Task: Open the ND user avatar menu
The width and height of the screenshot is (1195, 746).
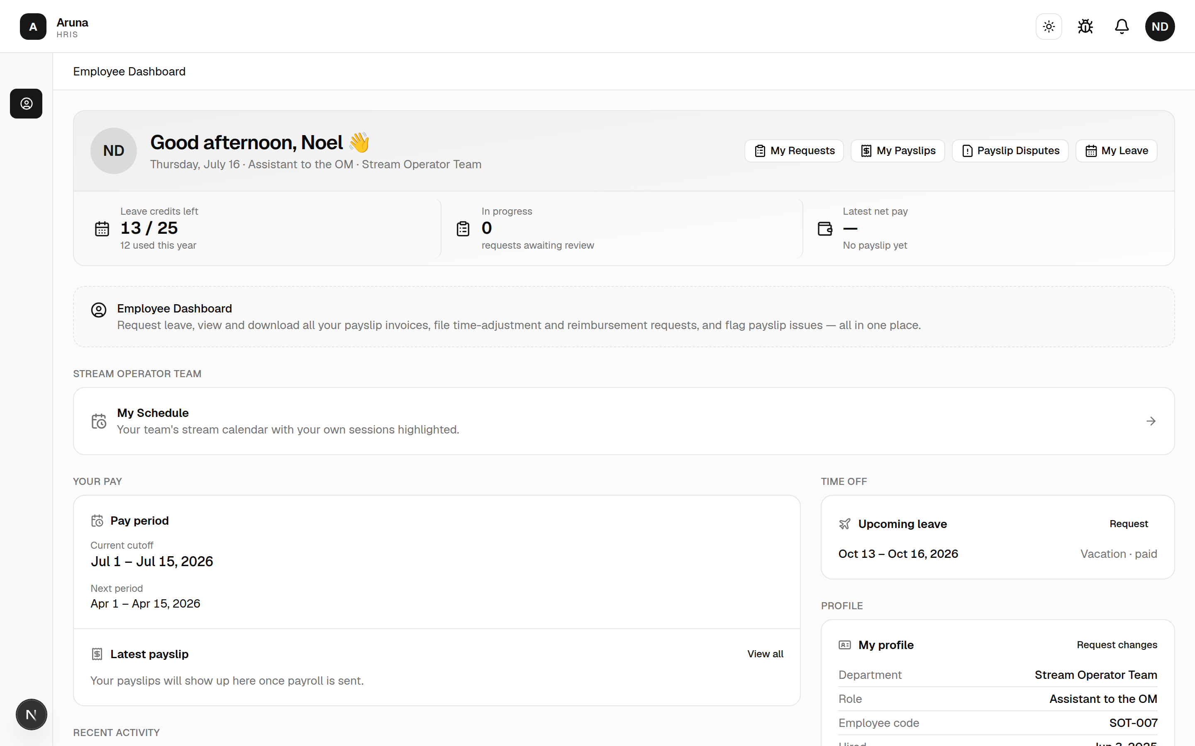Action: coord(1160,27)
